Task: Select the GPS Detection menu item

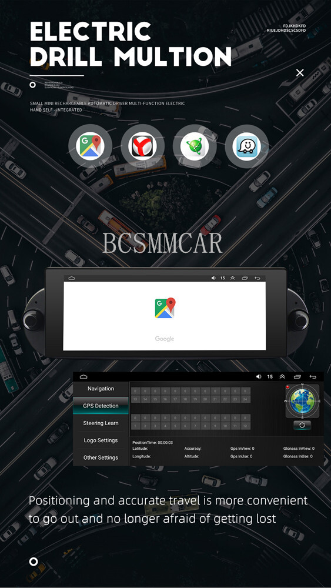Action: [101, 406]
